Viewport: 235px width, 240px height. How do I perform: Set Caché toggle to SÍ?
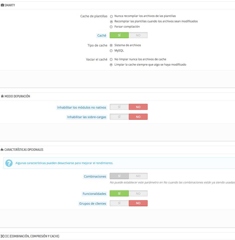pyautogui.click(x=119, y=35)
